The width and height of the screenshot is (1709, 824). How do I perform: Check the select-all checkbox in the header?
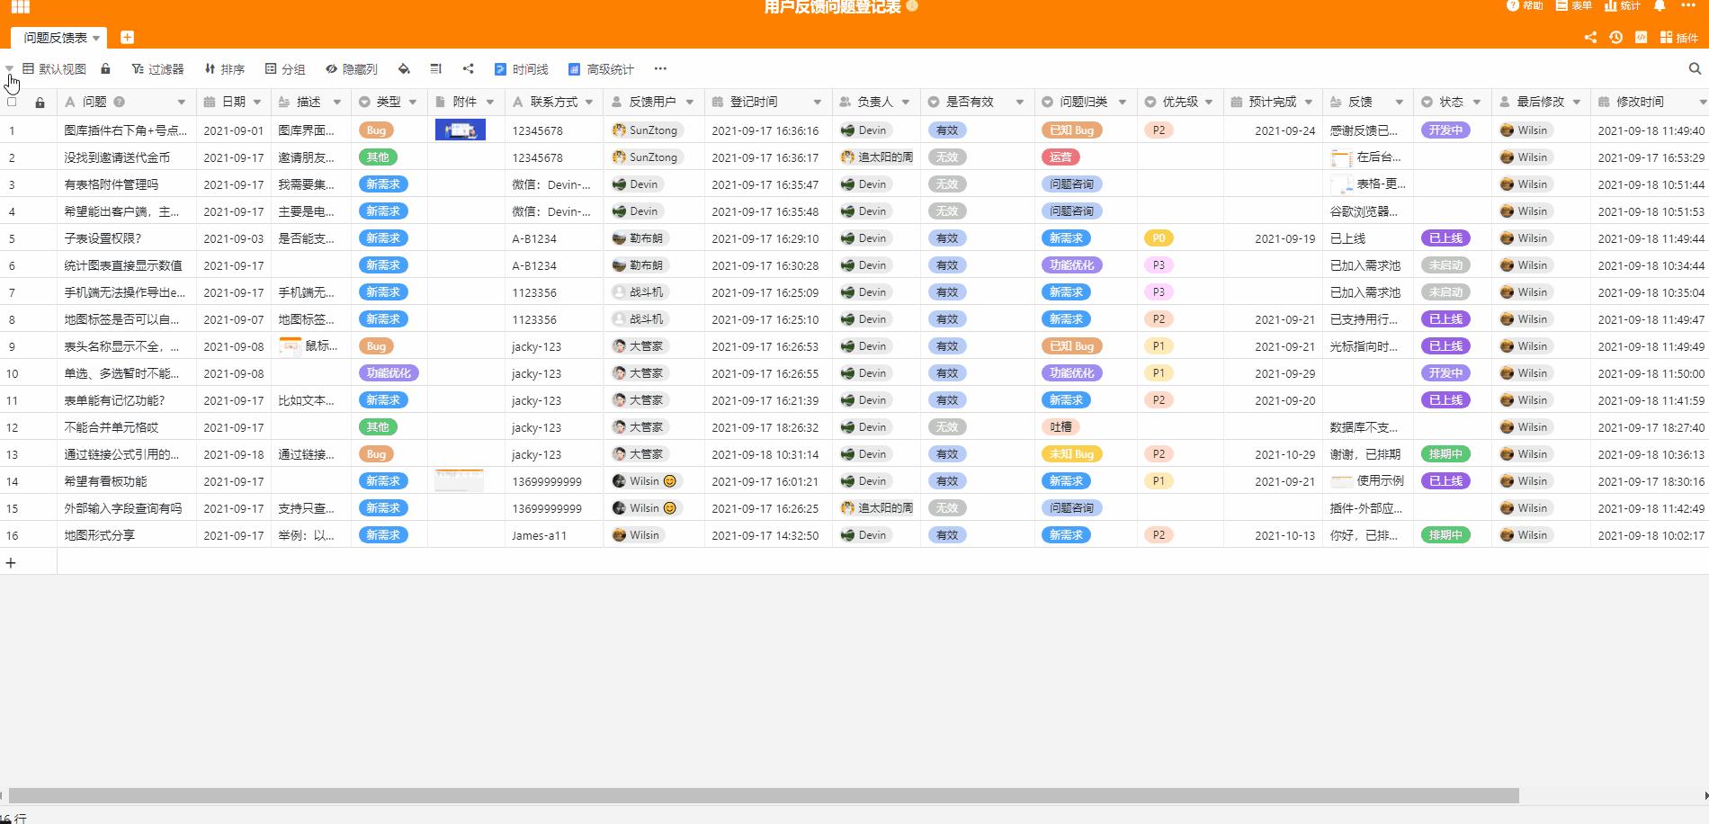(13, 102)
